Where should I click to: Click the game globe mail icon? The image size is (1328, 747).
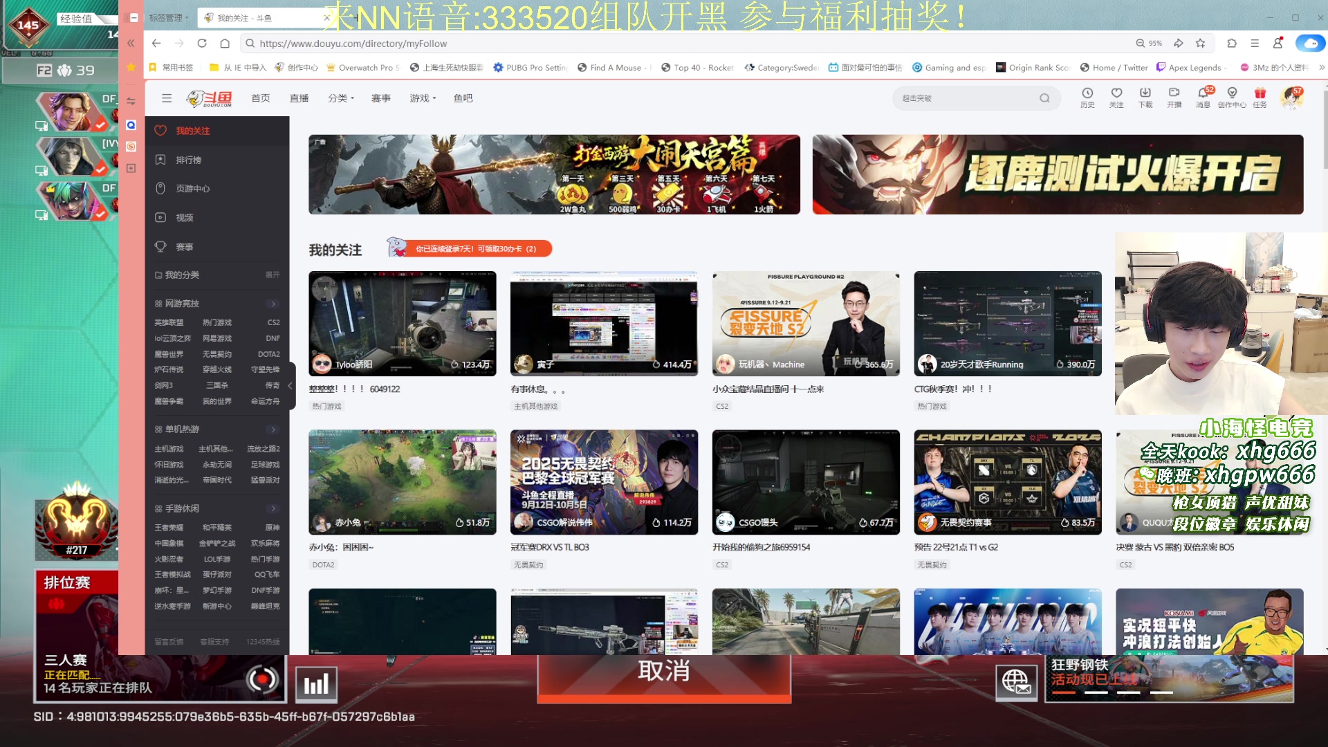(x=1015, y=682)
